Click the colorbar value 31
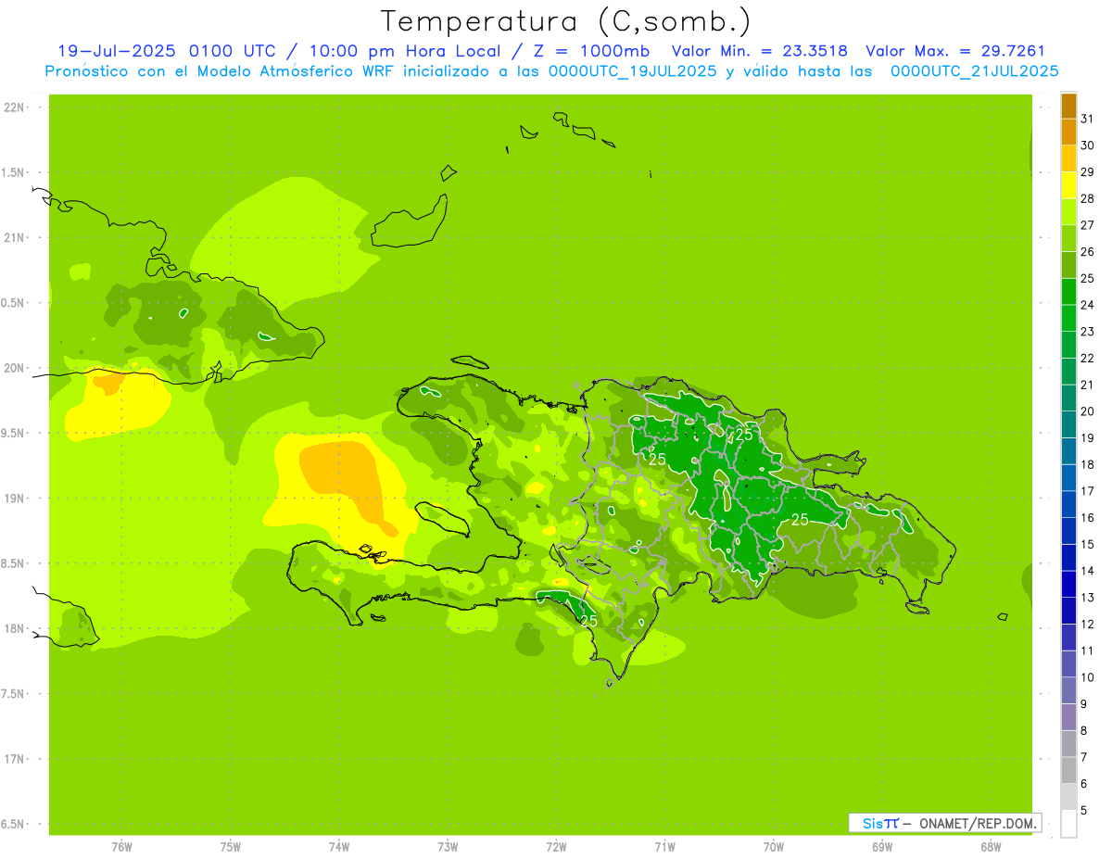This screenshot has height=859, width=1112. [x=1088, y=119]
